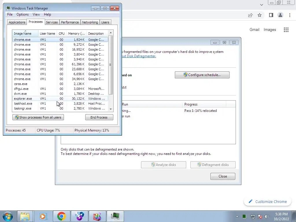Show hidden system tray icons
296x222 pixels.
pyautogui.click(x=237, y=217)
